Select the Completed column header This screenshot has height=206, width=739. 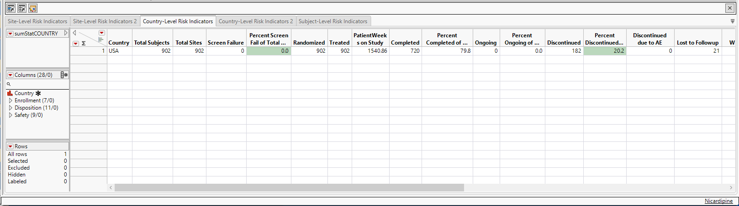coord(406,39)
